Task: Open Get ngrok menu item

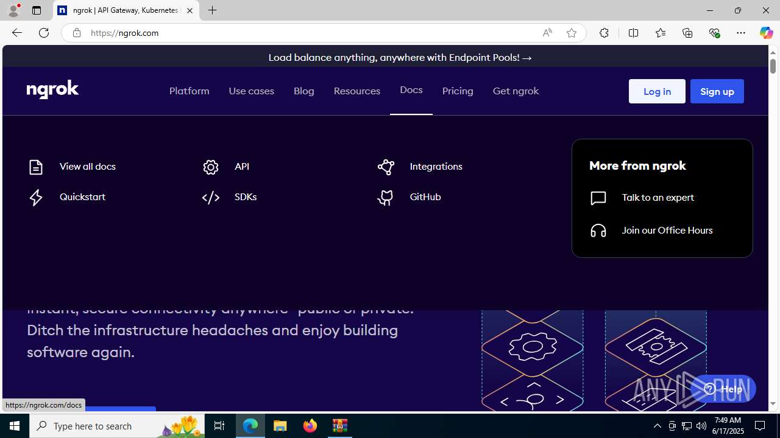Action: 516,91
